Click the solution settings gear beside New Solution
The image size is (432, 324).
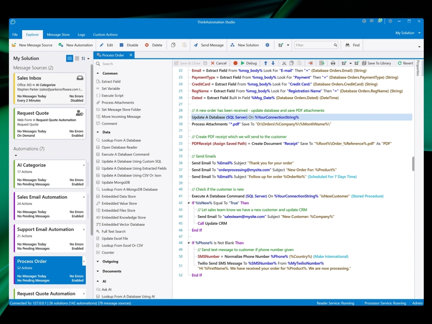click(267, 45)
